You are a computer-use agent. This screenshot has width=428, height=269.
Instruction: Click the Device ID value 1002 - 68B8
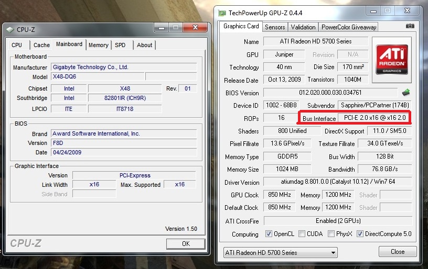pos(281,105)
